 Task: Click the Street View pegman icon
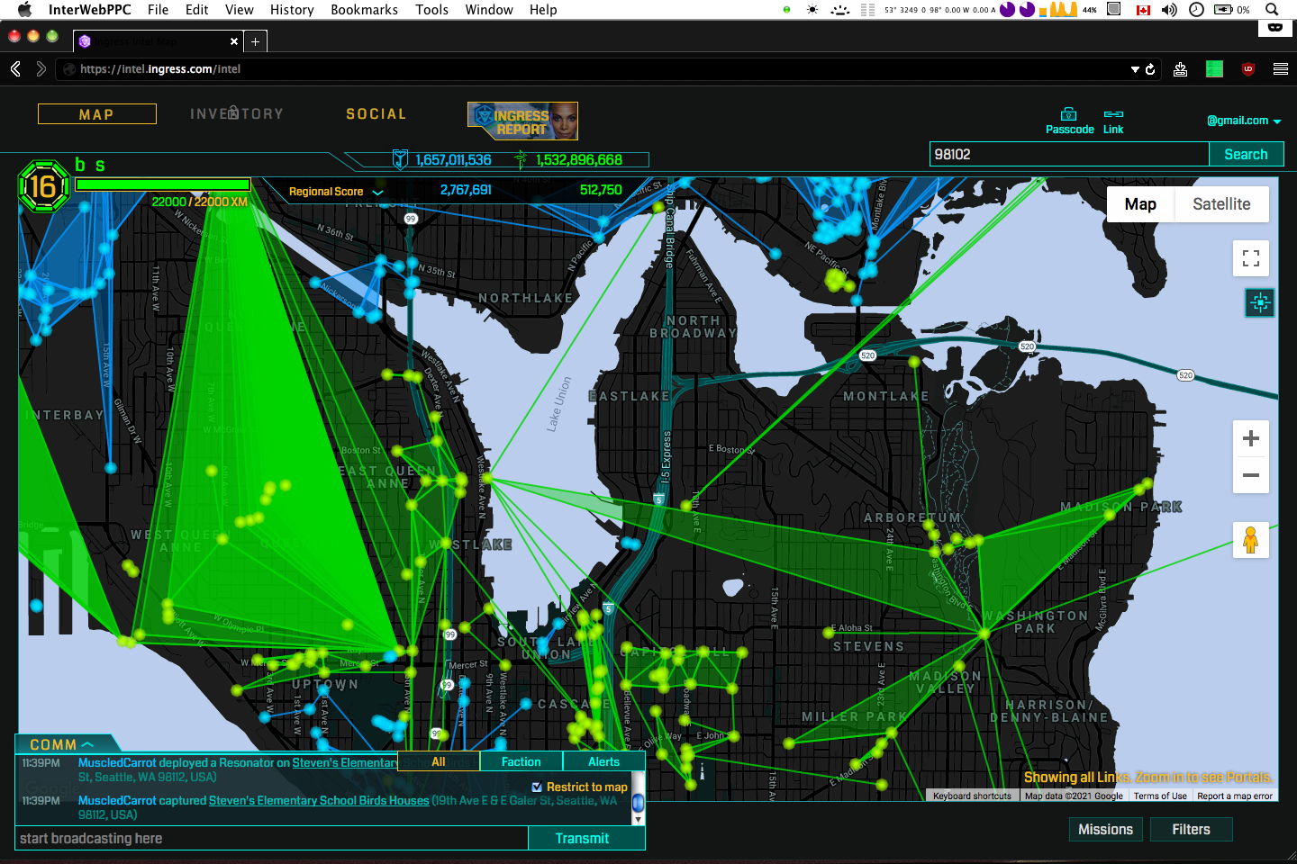point(1251,540)
